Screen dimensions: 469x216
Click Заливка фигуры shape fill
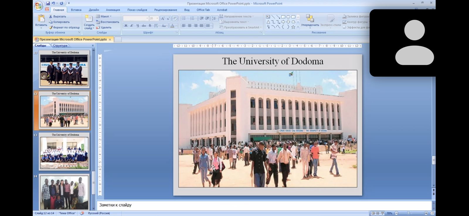pos(356,16)
